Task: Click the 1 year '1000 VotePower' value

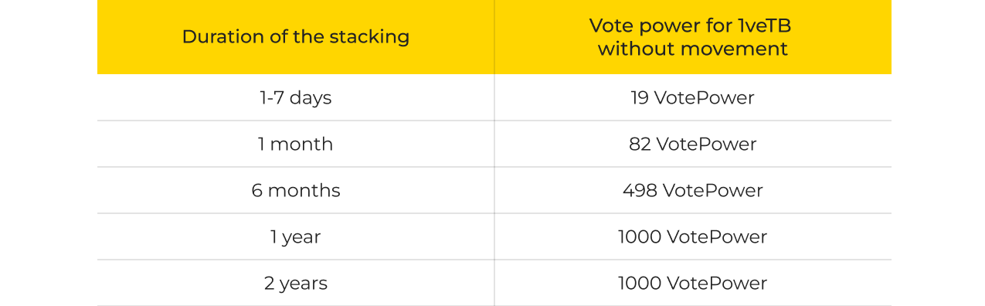Action: [692, 237]
